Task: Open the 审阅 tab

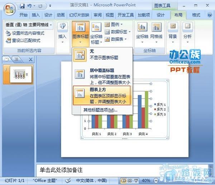Action: 97,15
